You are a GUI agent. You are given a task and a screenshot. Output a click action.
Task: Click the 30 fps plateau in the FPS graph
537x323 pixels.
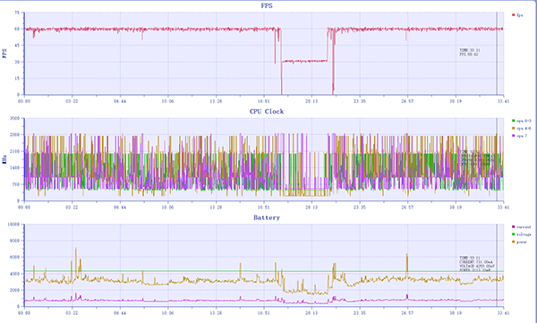tap(304, 62)
